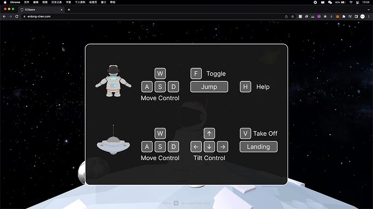The width and height of the screenshot is (373, 209).
Task: Click the spaceship's D move key
Action: point(173,147)
